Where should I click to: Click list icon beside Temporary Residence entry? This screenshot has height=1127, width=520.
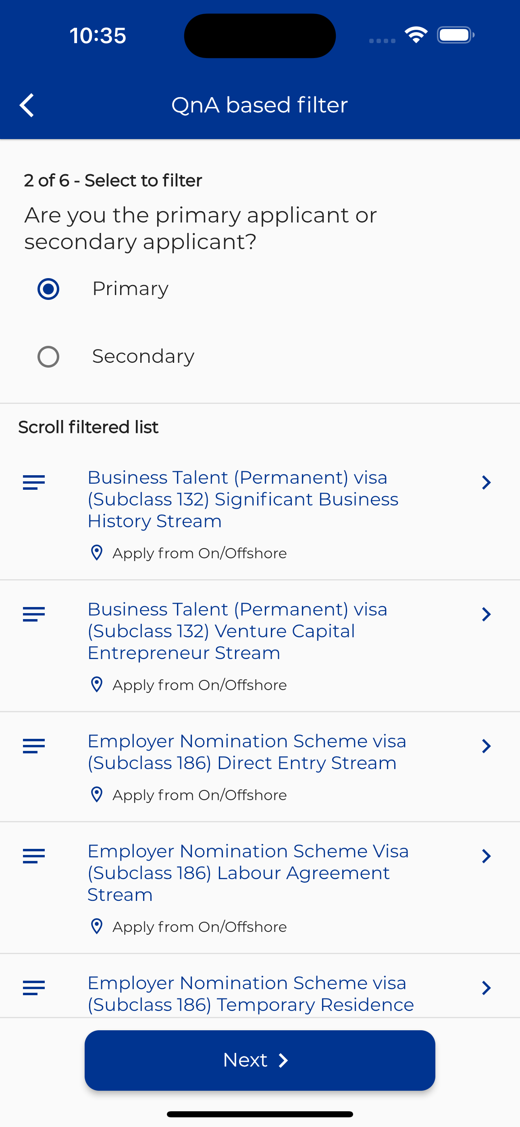click(34, 988)
